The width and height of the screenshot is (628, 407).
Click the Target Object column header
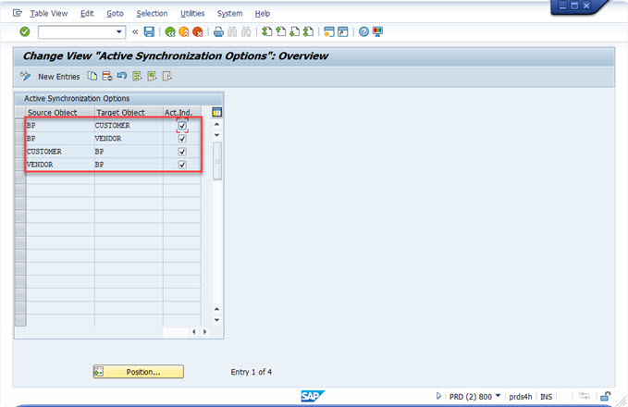tap(129, 112)
